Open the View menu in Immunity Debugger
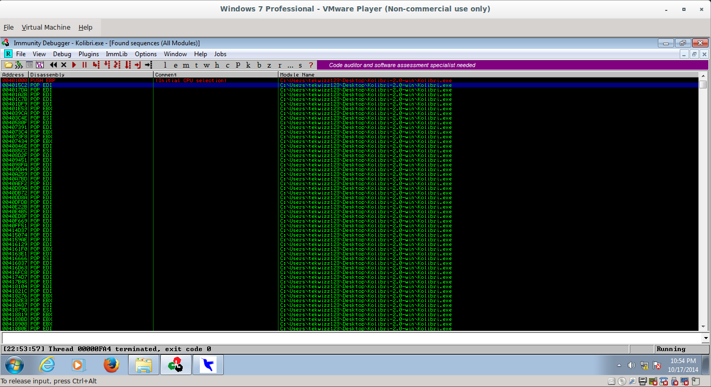Image resolution: width=711 pixels, height=387 pixels. (x=39, y=54)
